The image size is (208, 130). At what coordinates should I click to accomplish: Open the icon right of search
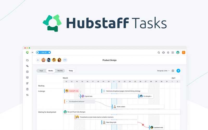(164, 53)
